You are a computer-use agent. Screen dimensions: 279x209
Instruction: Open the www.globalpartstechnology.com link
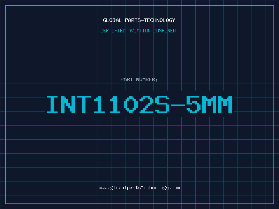click(139, 188)
